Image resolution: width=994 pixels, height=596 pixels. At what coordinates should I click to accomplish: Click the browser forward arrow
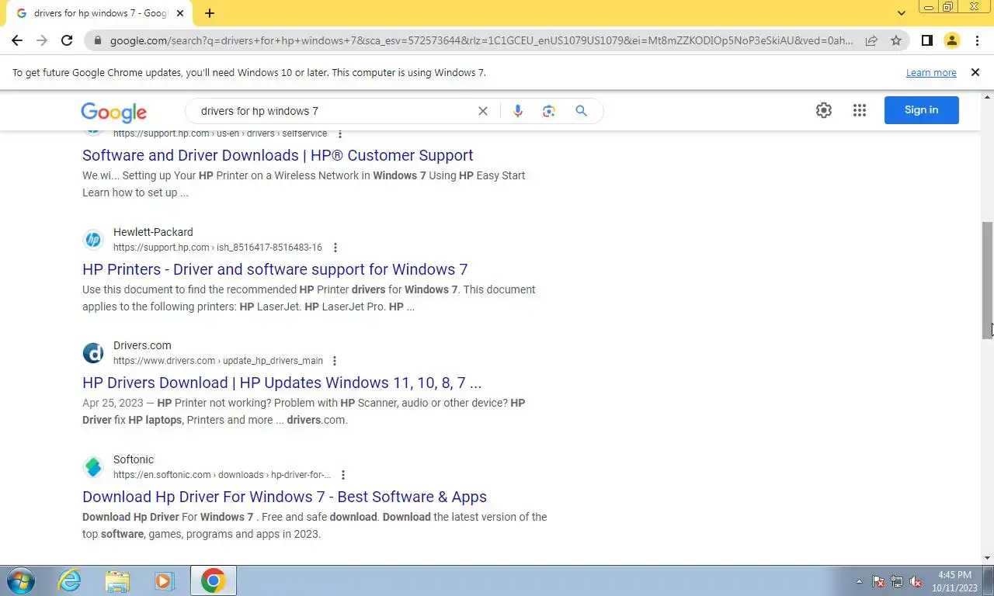(42, 40)
